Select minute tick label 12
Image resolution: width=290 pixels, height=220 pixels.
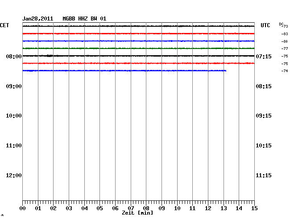[x=208, y=208]
